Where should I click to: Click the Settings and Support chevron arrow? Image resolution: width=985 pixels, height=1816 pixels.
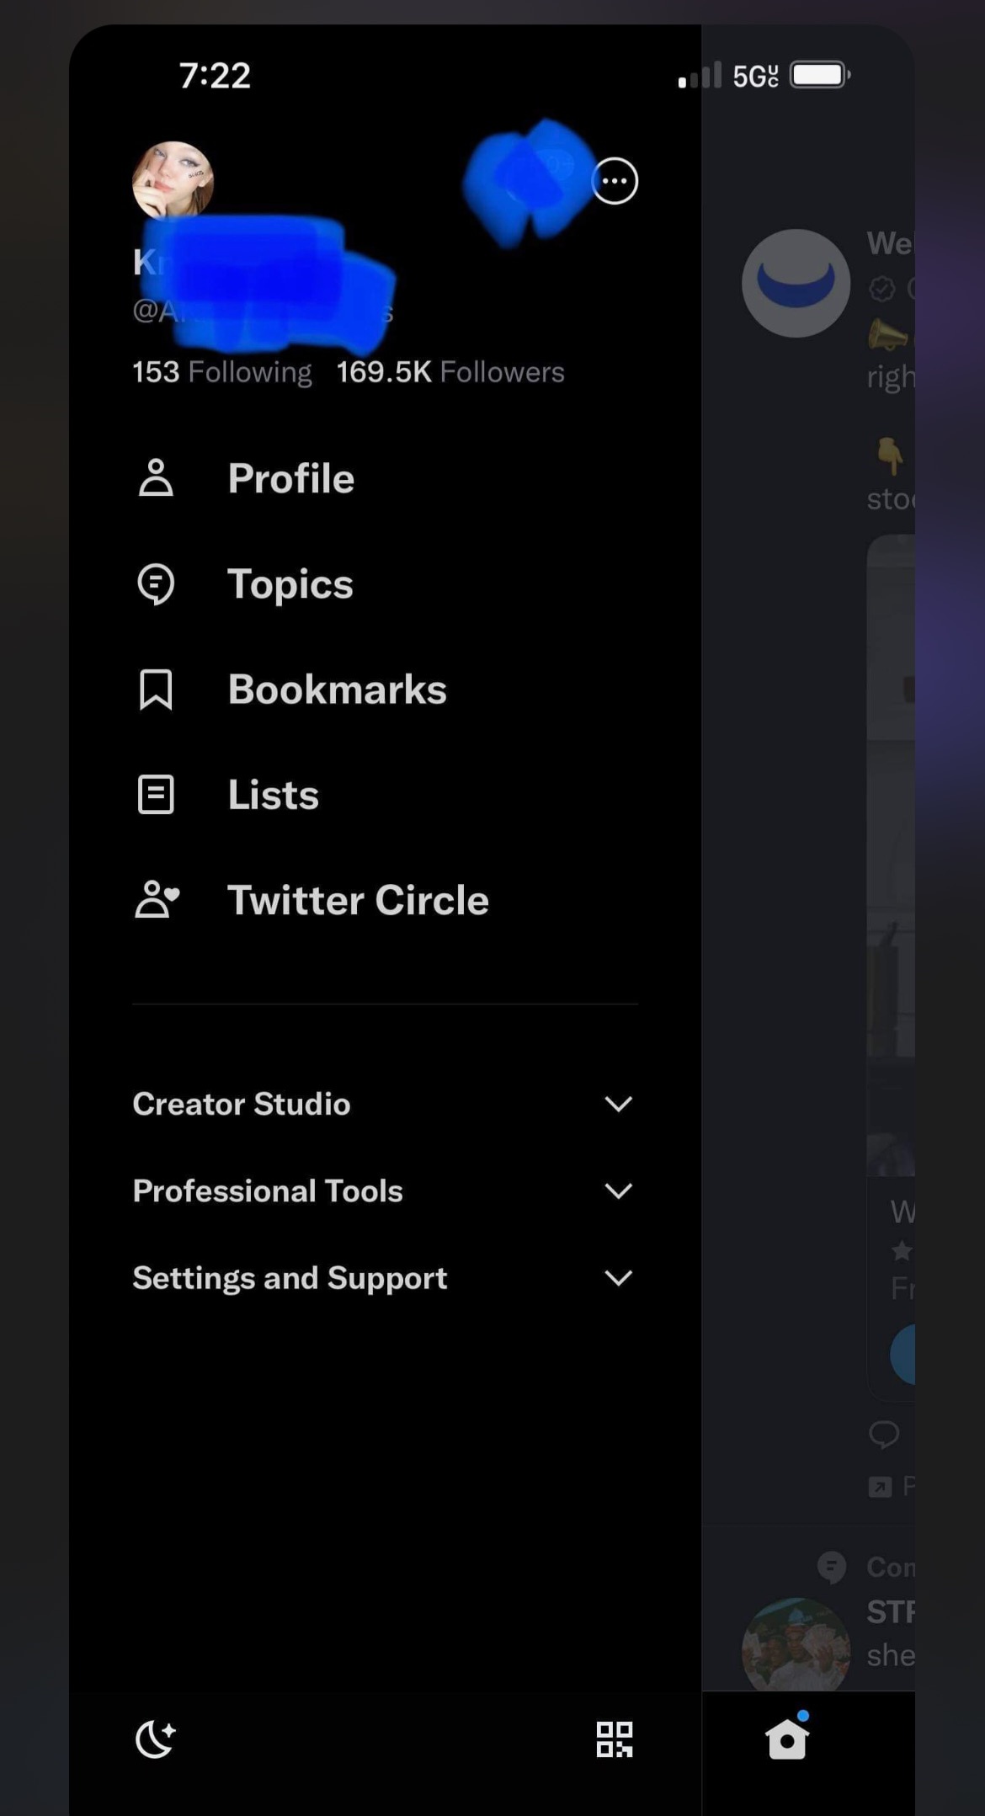pos(618,1278)
